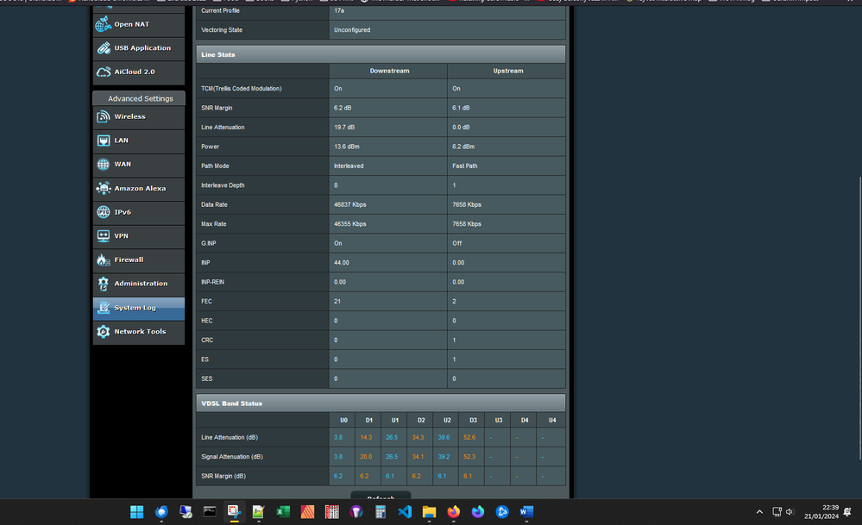The width and height of the screenshot is (862, 525).
Task: Click the VPN monitor icon
Action: coord(104,235)
